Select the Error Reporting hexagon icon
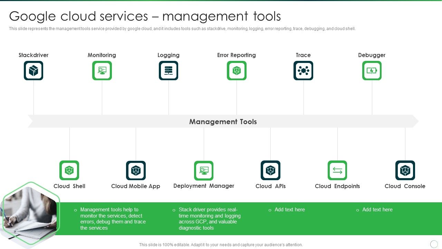 [x=237, y=71]
